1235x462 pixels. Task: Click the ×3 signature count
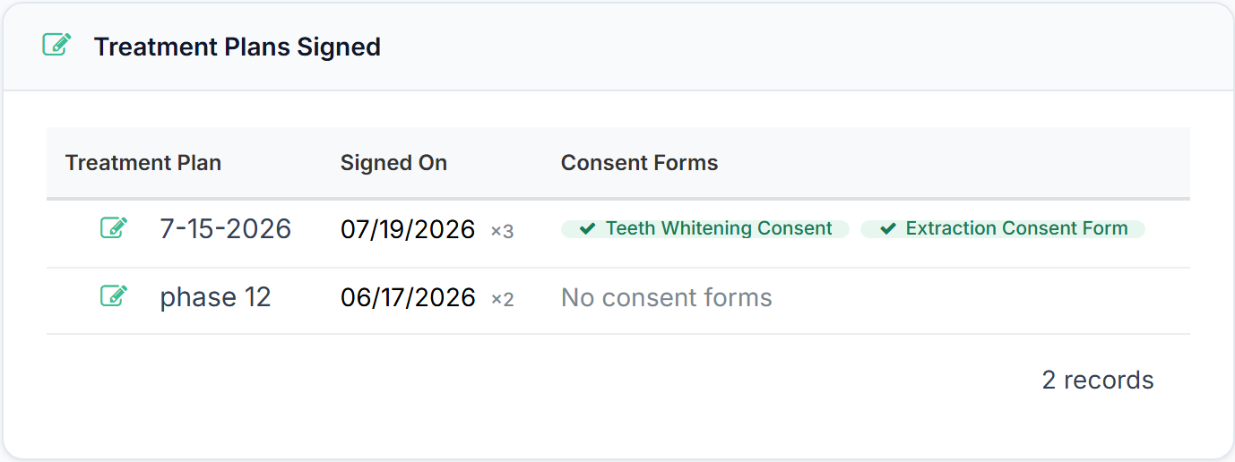[503, 232]
